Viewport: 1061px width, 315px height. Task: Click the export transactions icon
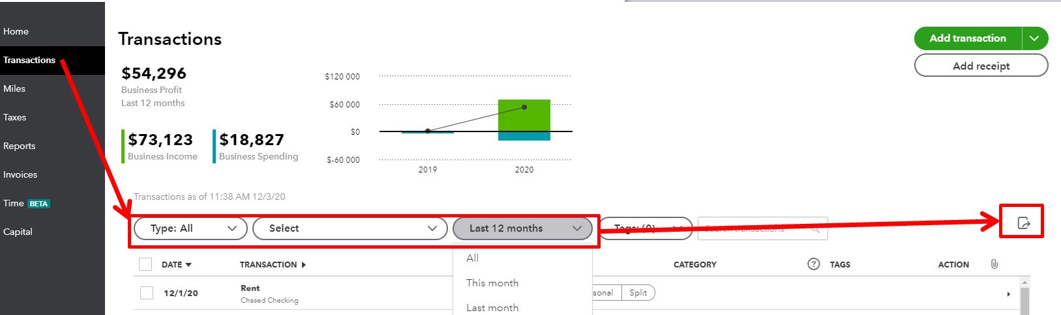1024,223
